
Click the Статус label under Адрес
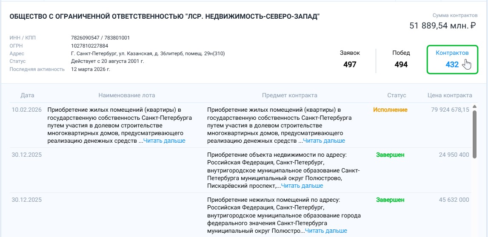pyautogui.click(x=17, y=61)
